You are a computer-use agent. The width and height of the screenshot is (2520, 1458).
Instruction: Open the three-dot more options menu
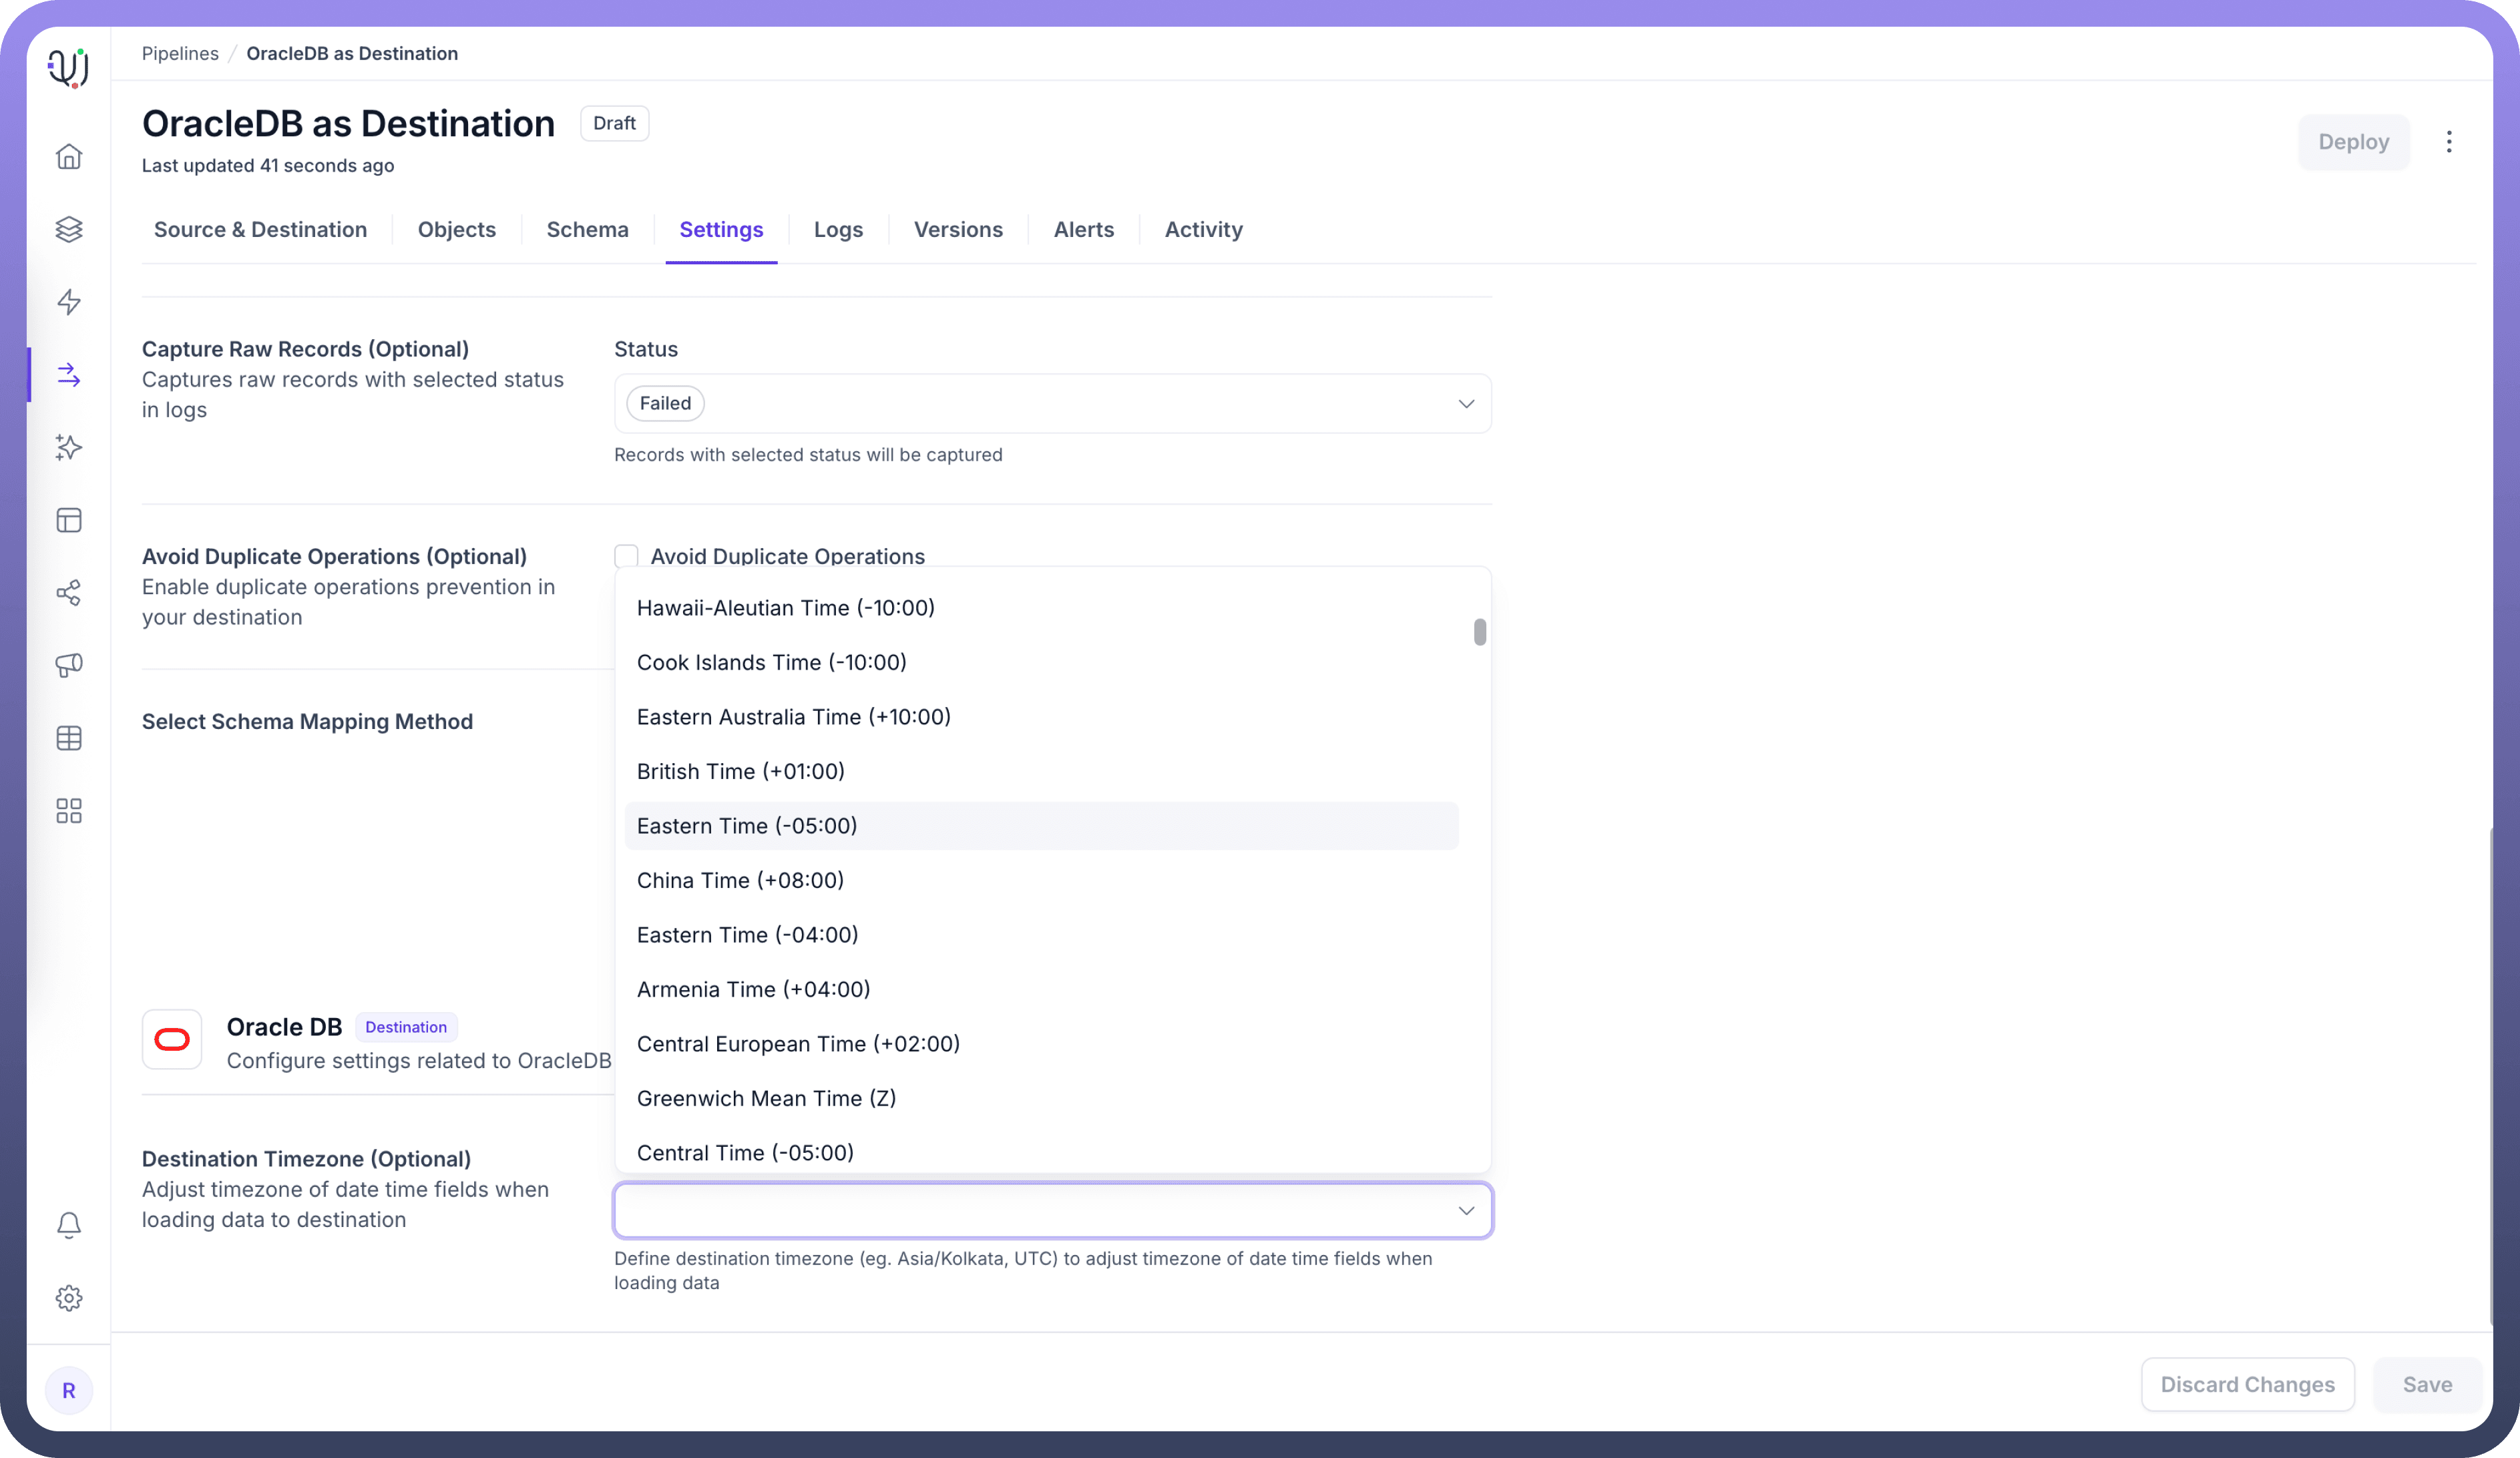(x=2449, y=142)
